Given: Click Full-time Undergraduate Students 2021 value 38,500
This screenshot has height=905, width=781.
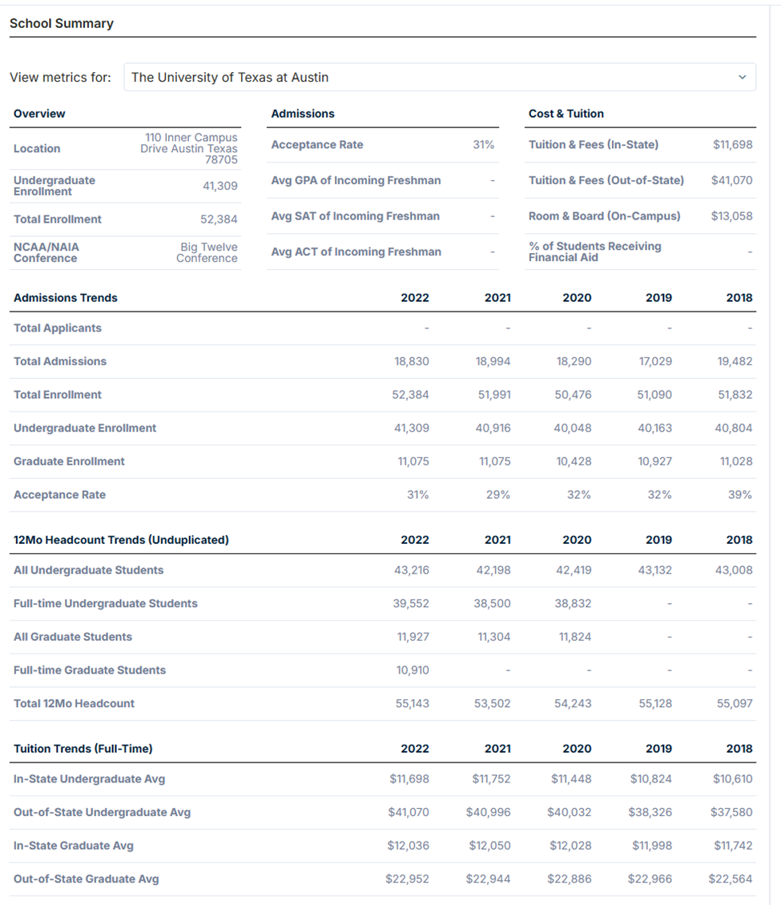Looking at the screenshot, I should pyautogui.click(x=493, y=604).
